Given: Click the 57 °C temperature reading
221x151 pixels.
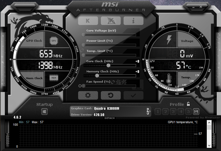Looking at the screenshot, I should click(x=184, y=65).
